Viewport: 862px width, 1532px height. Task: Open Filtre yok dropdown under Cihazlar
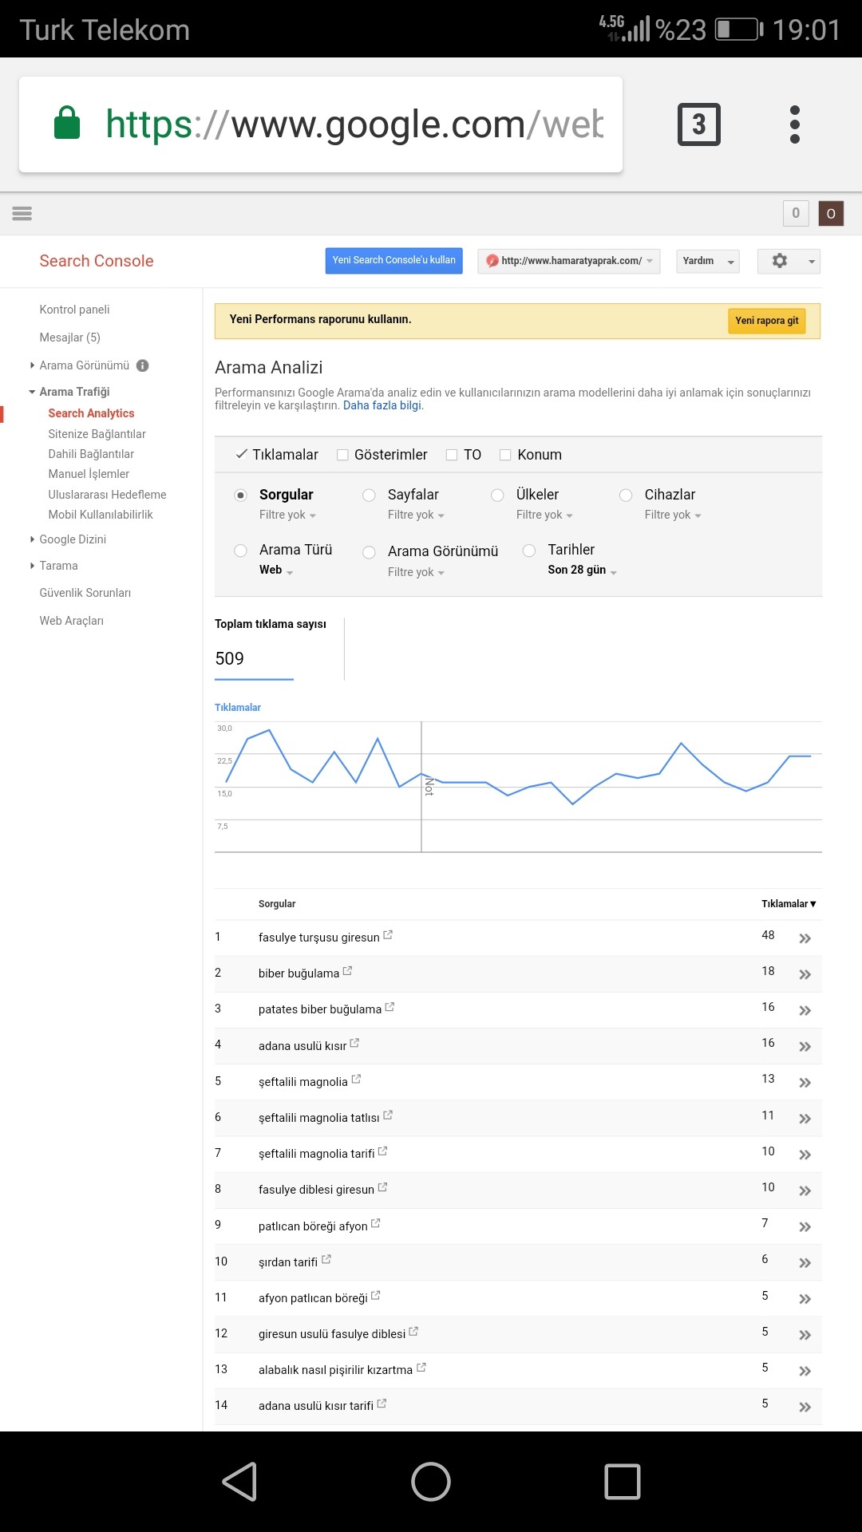673,515
